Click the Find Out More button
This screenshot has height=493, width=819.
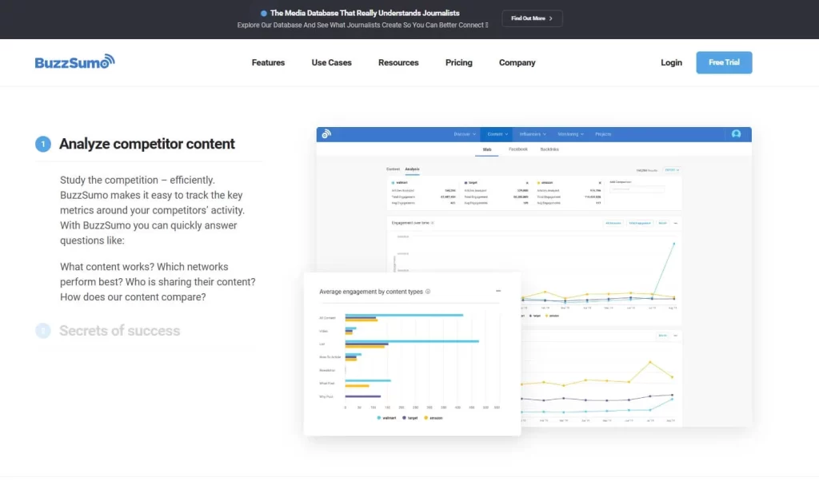(x=532, y=18)
